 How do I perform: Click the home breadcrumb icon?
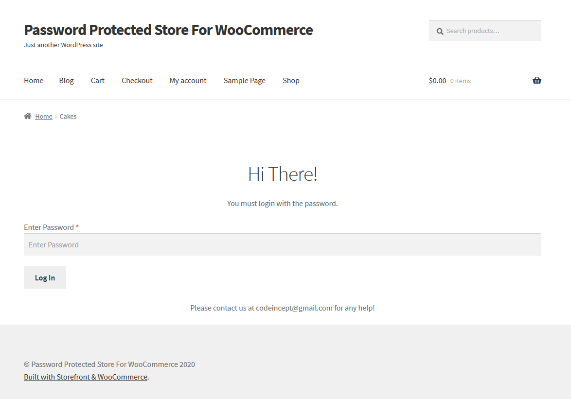[28, 116]
